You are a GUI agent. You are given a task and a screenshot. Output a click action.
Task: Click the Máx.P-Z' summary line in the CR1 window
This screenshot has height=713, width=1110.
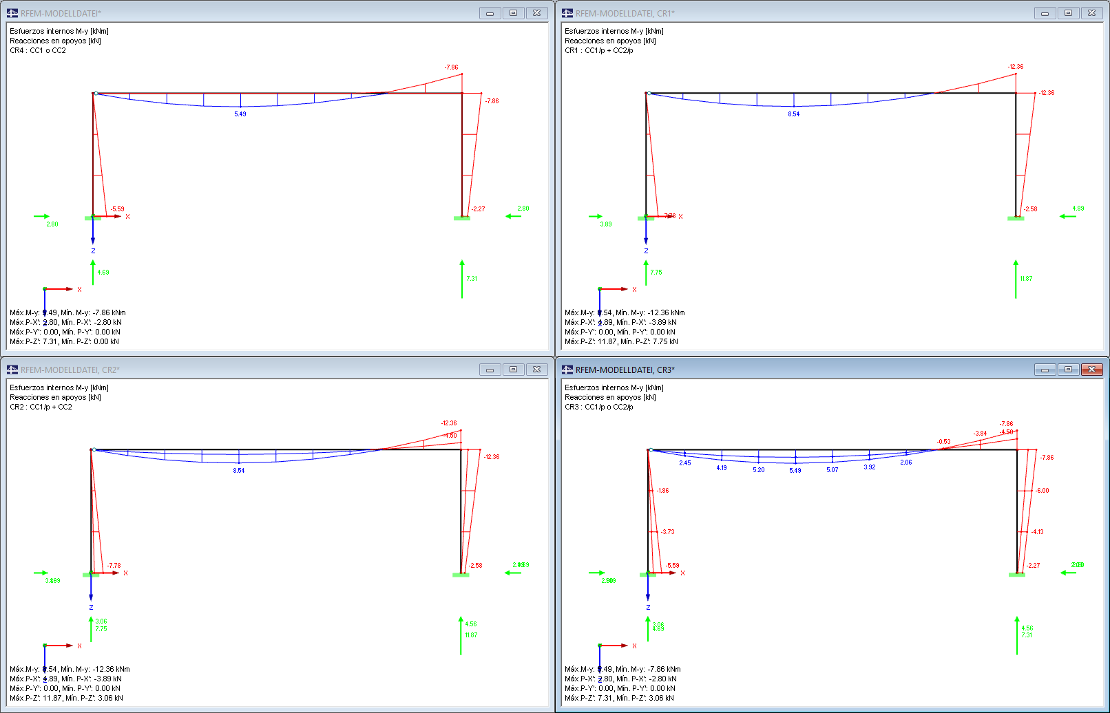pyautogui.click(x=621, y=341)
